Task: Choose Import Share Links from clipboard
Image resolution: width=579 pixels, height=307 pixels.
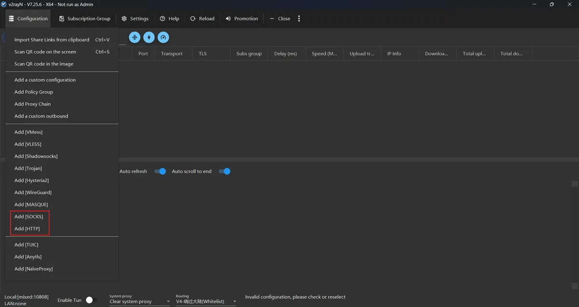Action: 62,40
